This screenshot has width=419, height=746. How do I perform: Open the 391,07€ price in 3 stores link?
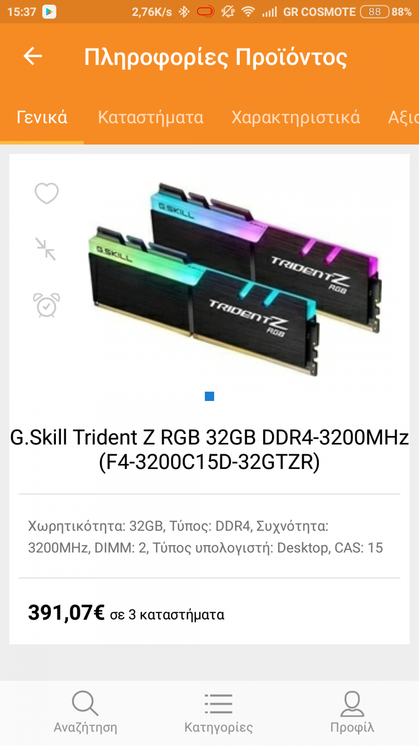point(126,613)
